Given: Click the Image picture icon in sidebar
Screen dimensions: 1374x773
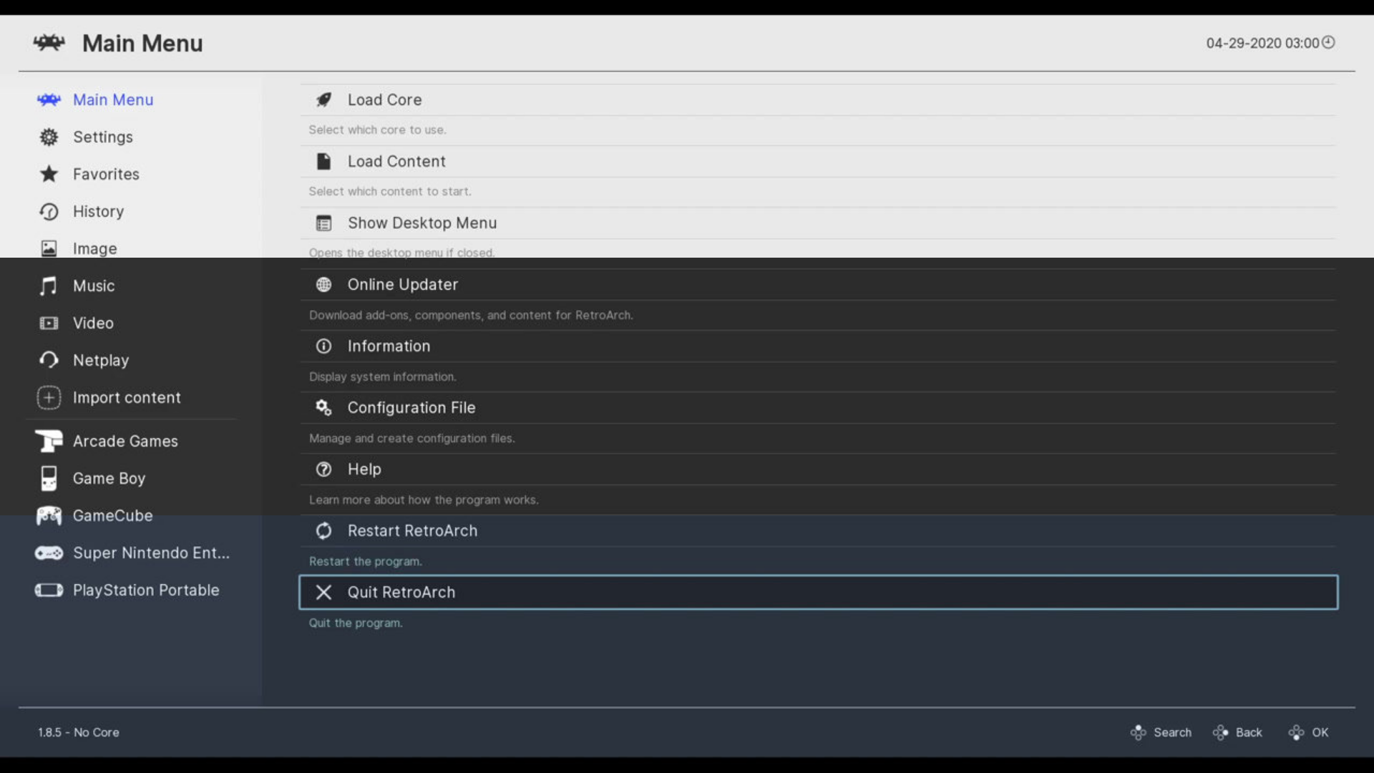Looking at the screenshot, I should [x=49, y=248].
